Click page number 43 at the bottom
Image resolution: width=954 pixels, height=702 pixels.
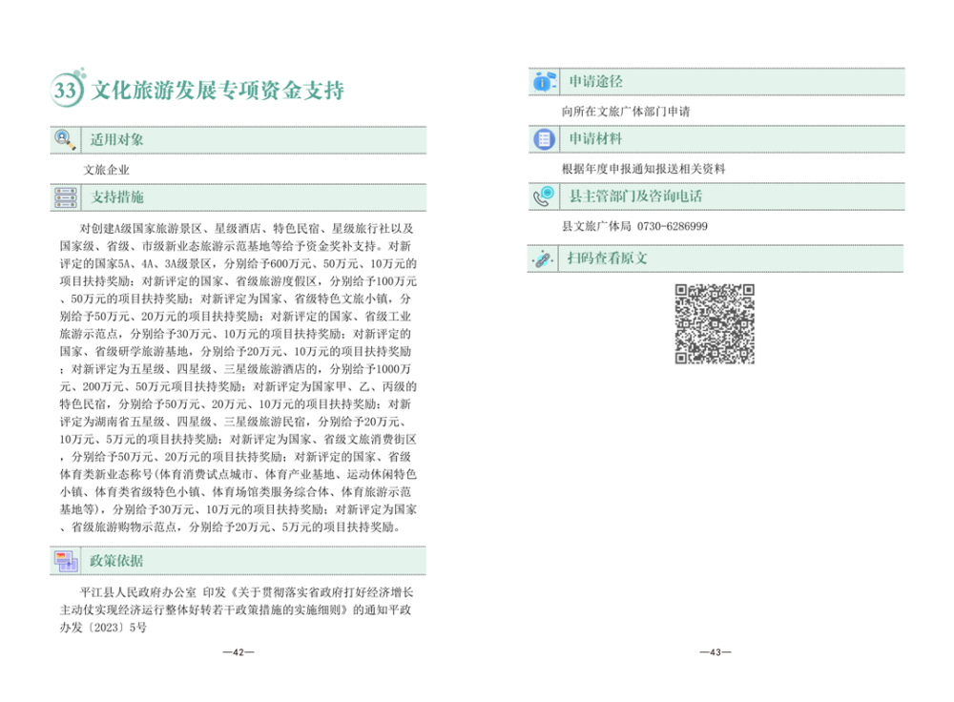[715, 652]
